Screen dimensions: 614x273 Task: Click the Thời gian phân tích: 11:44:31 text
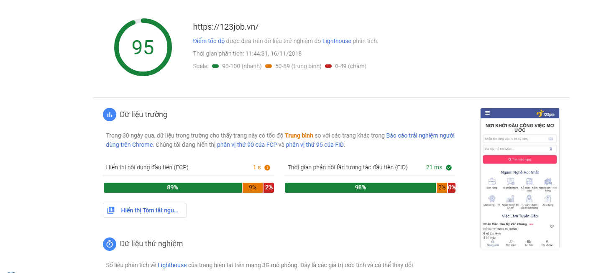point(247,54)
